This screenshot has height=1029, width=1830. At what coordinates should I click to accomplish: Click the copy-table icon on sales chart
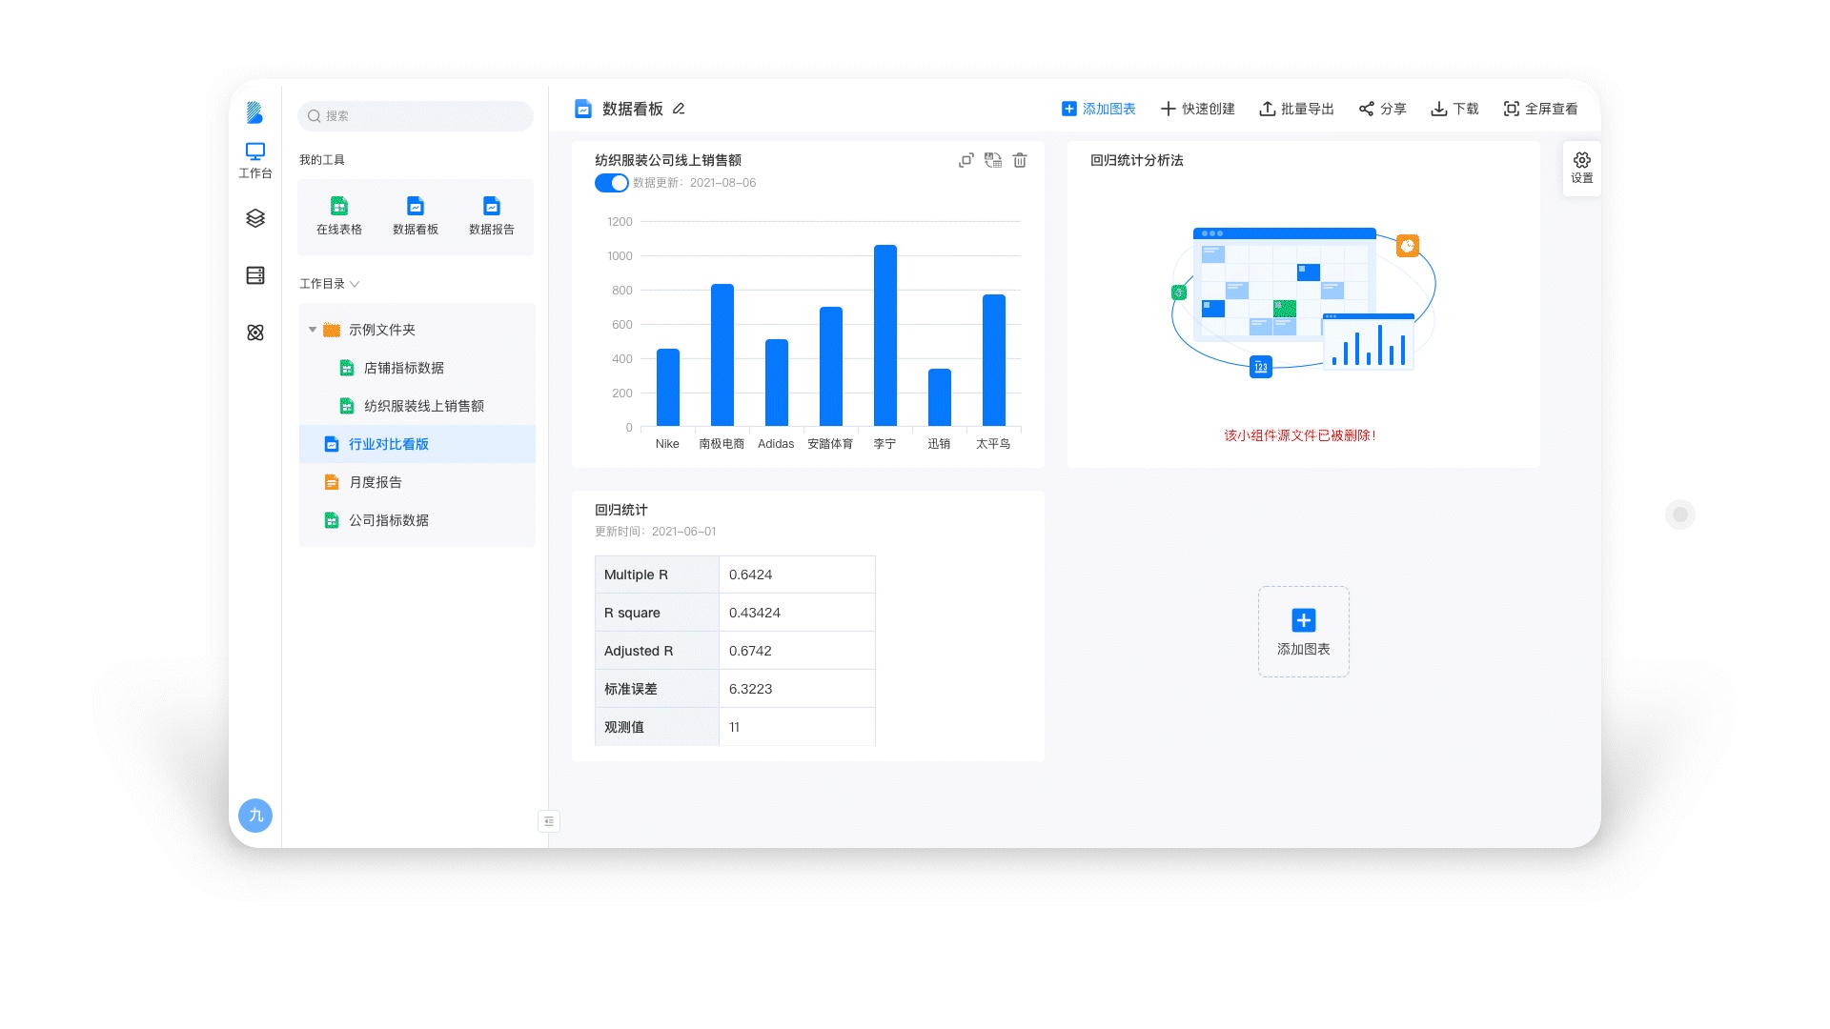pyautogui.click(x=993, y=160)
